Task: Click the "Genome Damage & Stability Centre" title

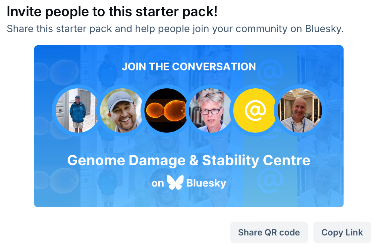Action: coord(189,160)
